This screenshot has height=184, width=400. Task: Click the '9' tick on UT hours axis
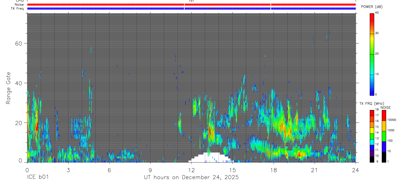point(150,170)
